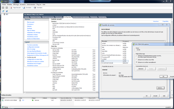Select 'Démarrer automatiquement si ports ouverts' radio
This screenshot has height=109, width=174.
137,56
